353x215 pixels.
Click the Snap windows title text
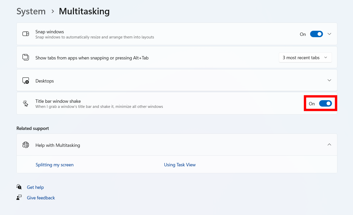50,32
